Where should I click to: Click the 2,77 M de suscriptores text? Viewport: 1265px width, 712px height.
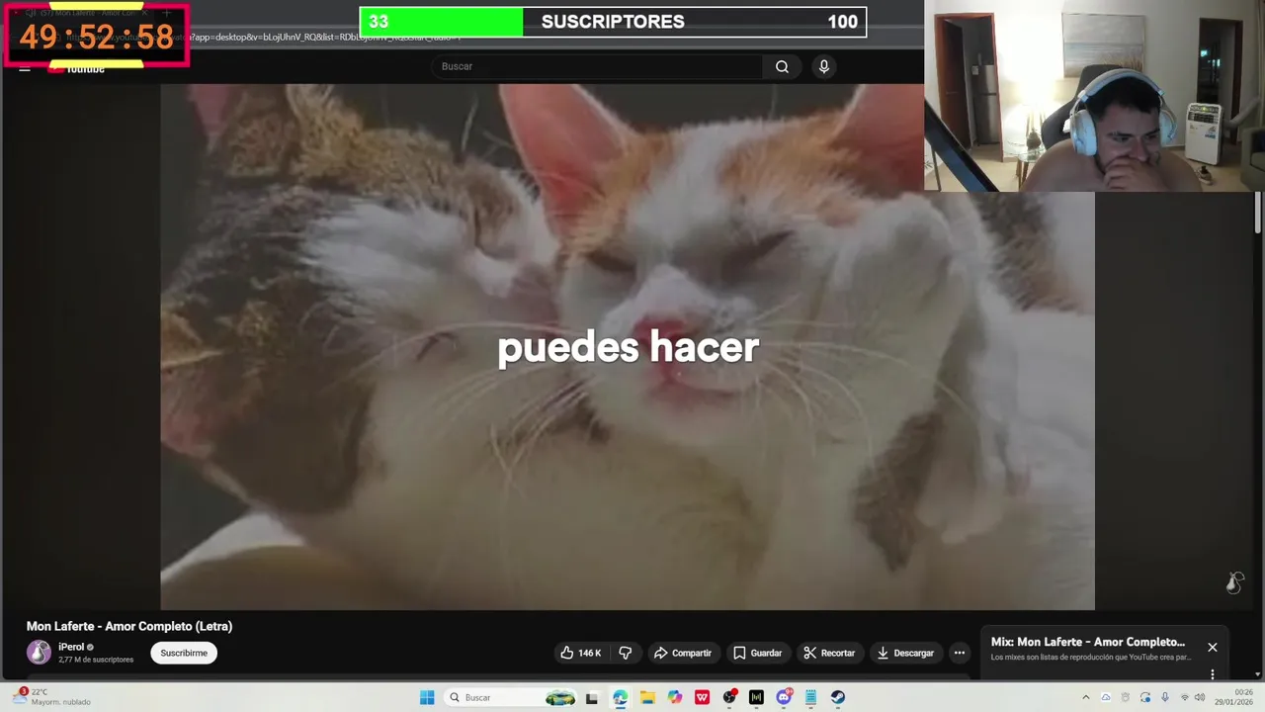[96, 660]
